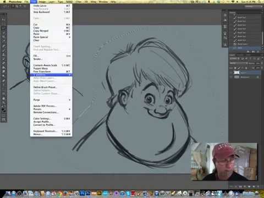The width and height of the screenshot is (264, 198).
Task: Click the foreground color swatch
Action: coord(3,109)
